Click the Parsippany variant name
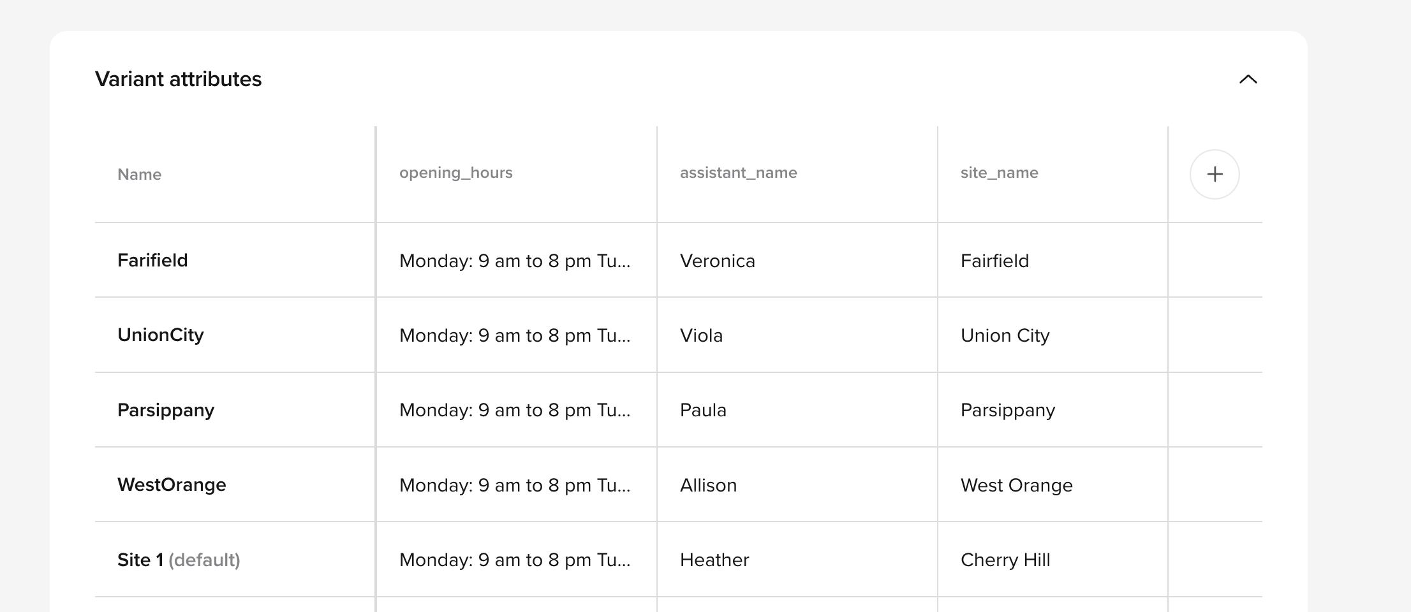Image resolution: width=1411 pixels, height=612 pixels. [166, 410]
